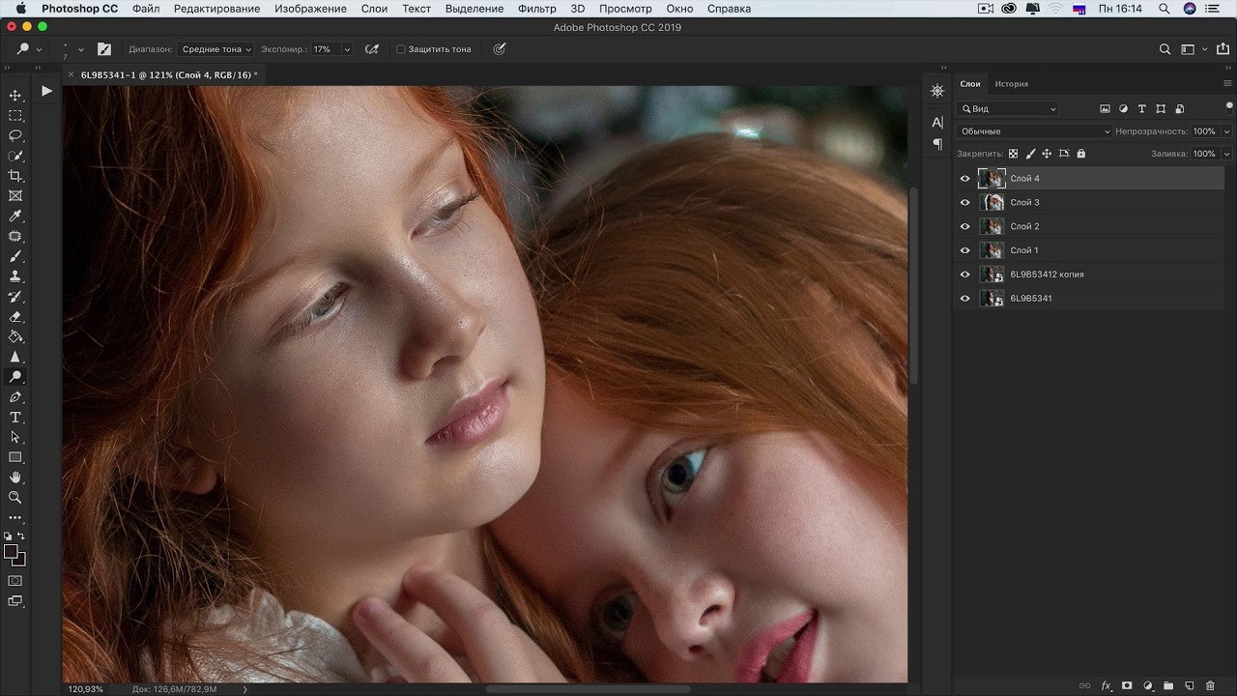The height and width of the screenshot is (696, 1237).
Task: Switch to the История tab
Action: click(x=1012, y=84)
